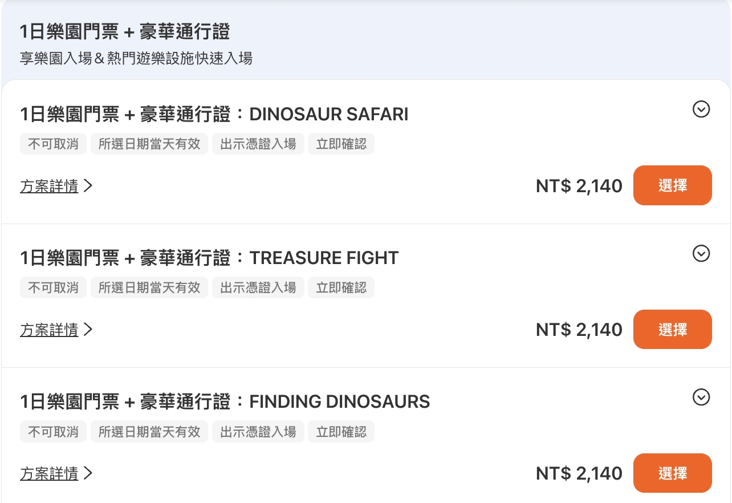
Task: Expand the TREASURE FIGHT ticket details chevron
Action: click(701, 253)
